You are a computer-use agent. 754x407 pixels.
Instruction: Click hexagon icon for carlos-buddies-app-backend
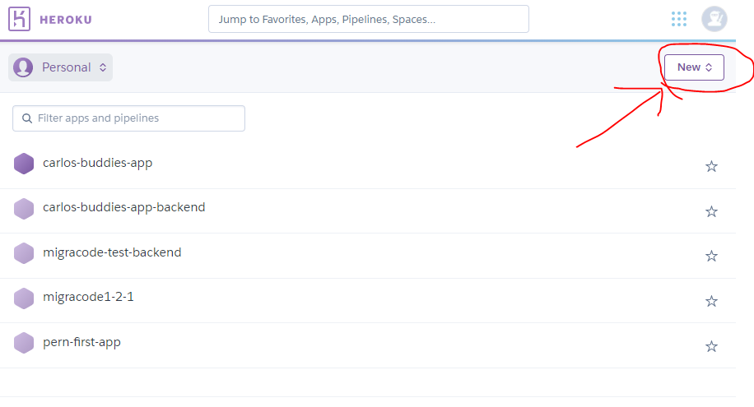(24, 209)
